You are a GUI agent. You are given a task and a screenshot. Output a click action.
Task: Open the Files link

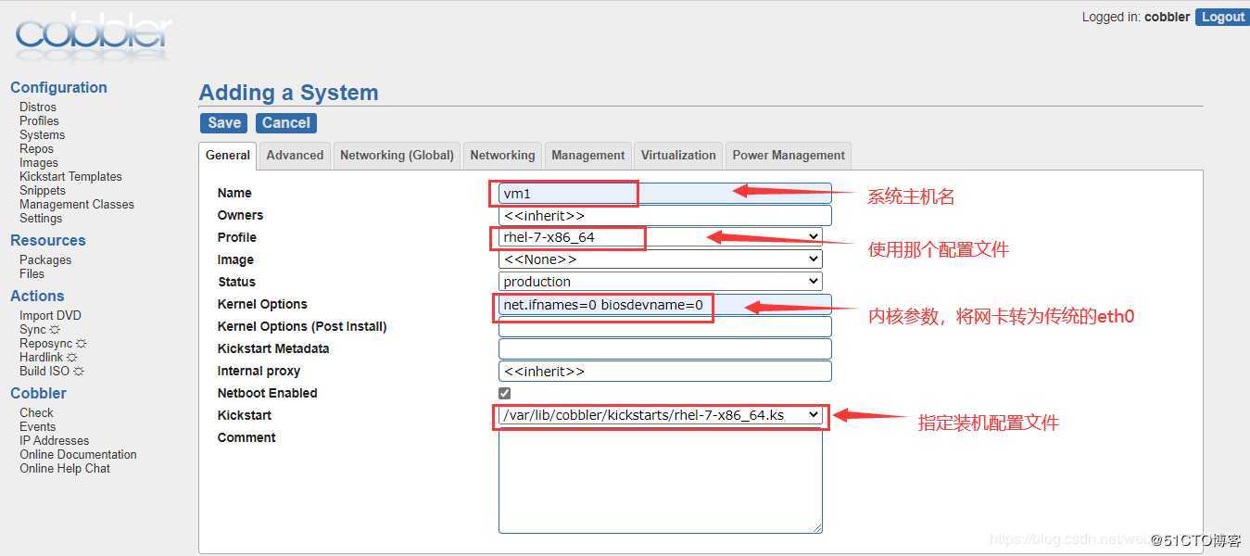(32, 274)
